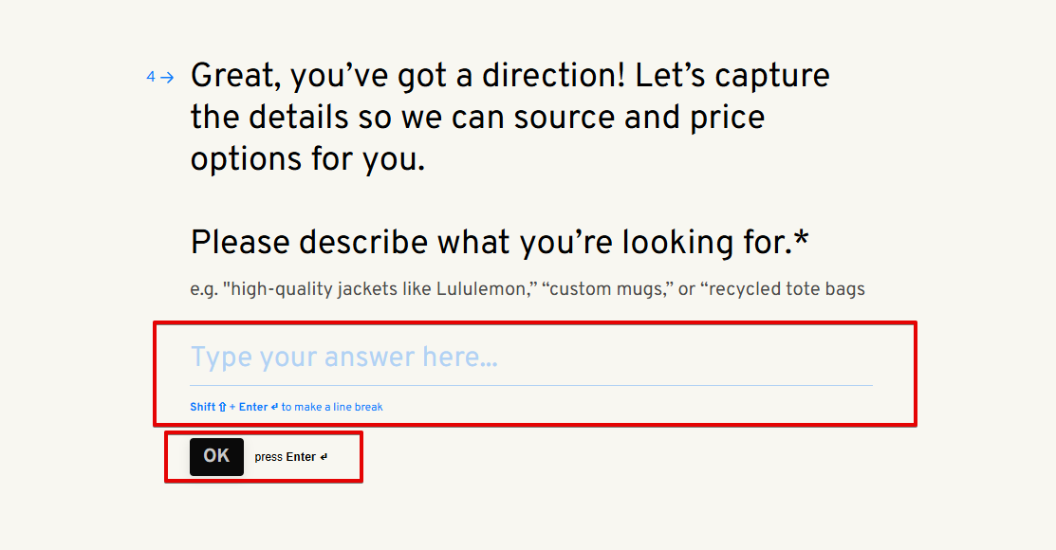1056x550 pixels.
Task: Click the "custom mugs" example phrase
Action: [x=610, y=289]
